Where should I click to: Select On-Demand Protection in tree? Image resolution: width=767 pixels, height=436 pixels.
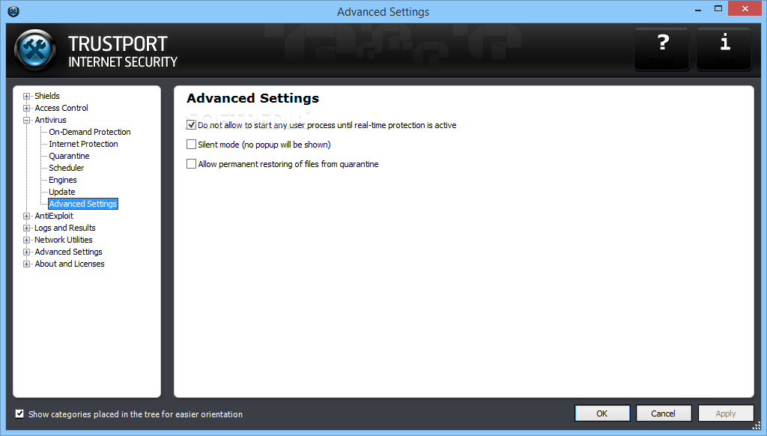tap(90, 132)
